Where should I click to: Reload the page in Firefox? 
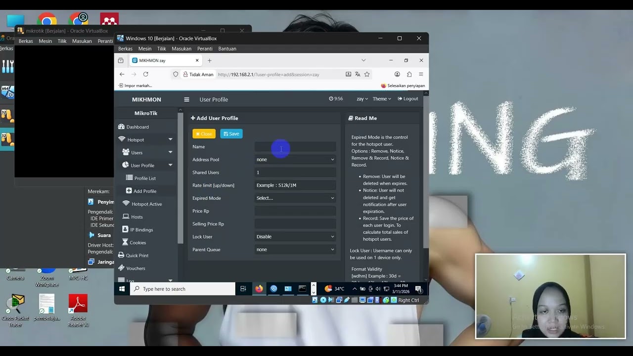tap(145, 74)
